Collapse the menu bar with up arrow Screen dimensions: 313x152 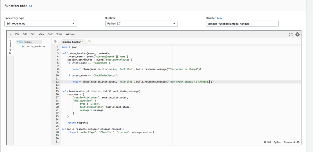pyautogui.click(x=11, y=34)
